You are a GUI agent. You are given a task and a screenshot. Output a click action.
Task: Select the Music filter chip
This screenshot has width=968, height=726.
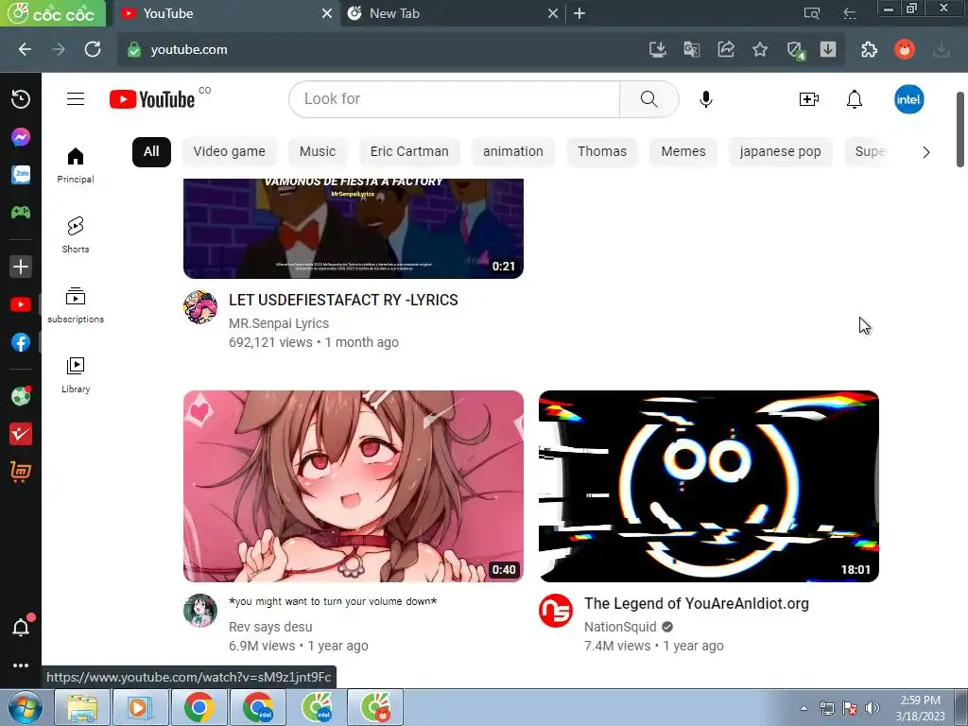[318, 152]
